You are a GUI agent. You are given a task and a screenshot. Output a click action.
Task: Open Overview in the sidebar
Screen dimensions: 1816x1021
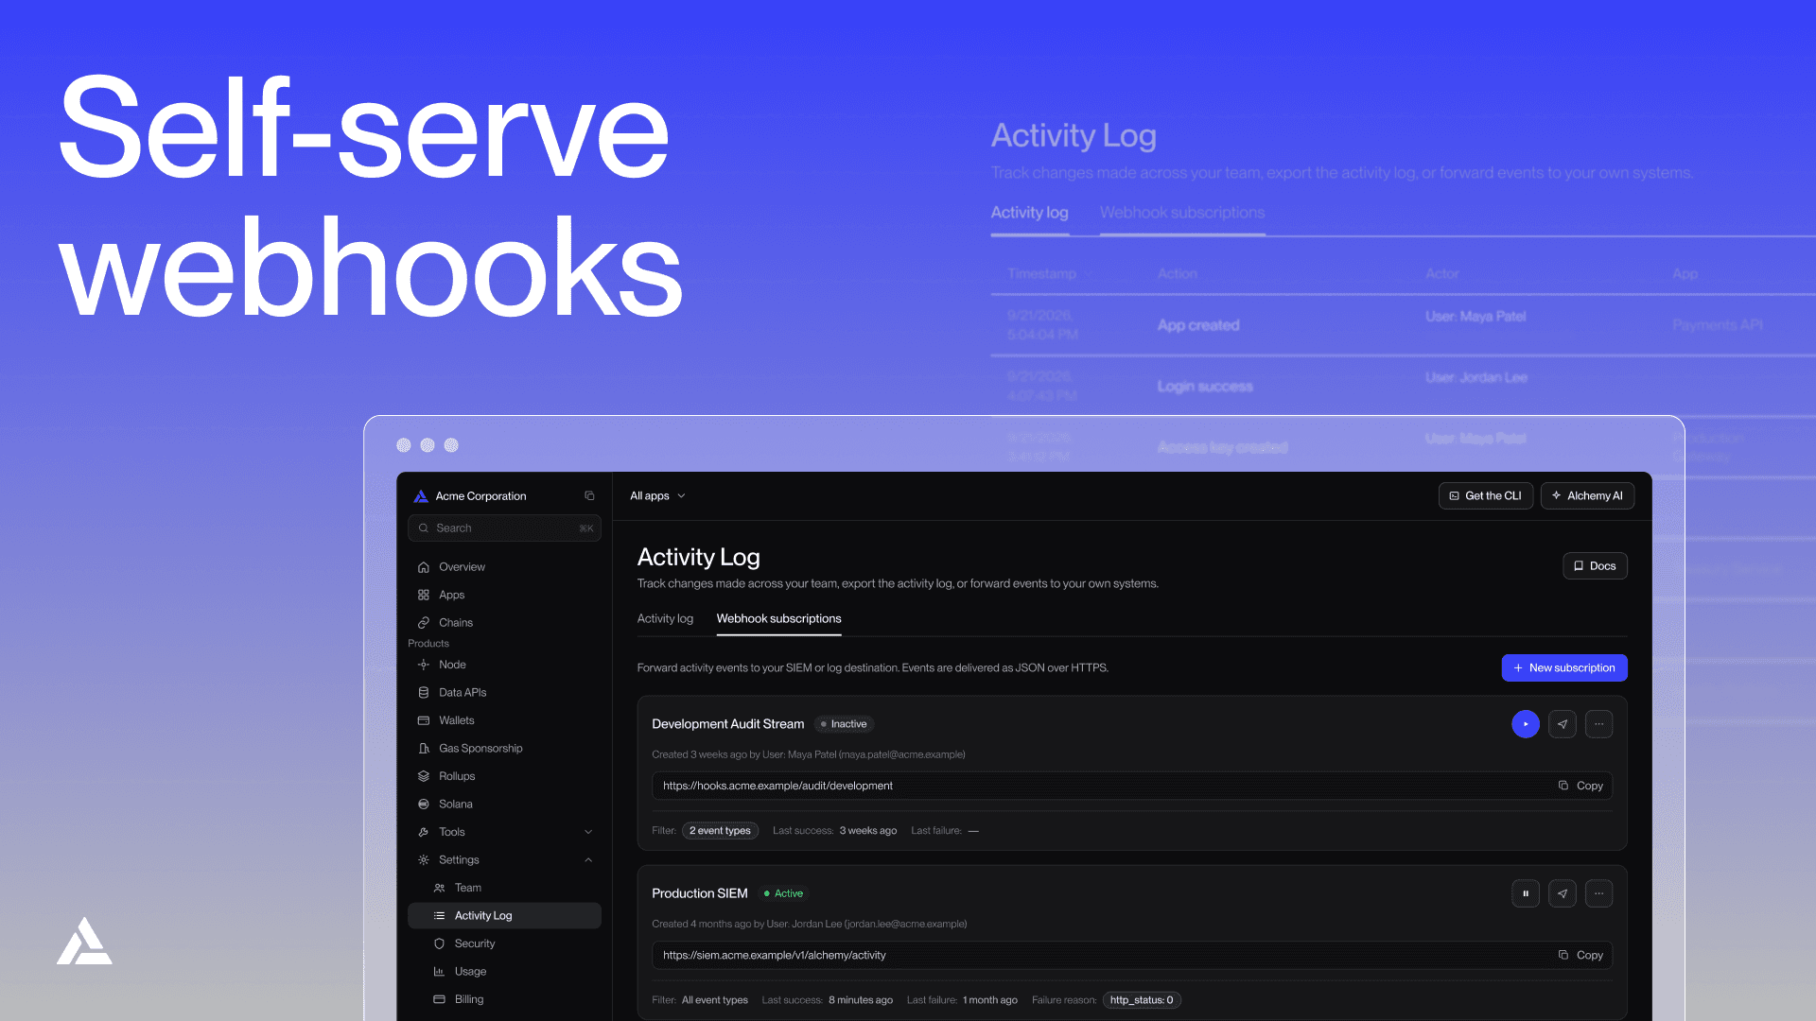462,567
